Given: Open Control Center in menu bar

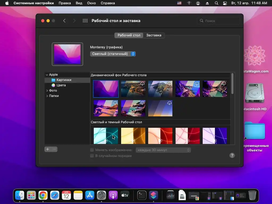Looking at the screenshot, I should coord(225,3).
